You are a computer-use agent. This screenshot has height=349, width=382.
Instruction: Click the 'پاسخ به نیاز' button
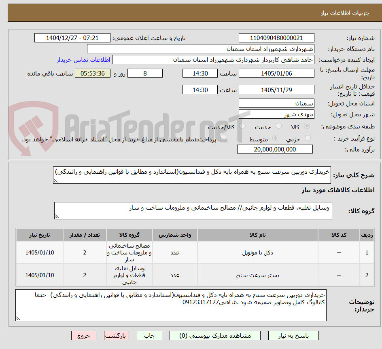point(293,336)
